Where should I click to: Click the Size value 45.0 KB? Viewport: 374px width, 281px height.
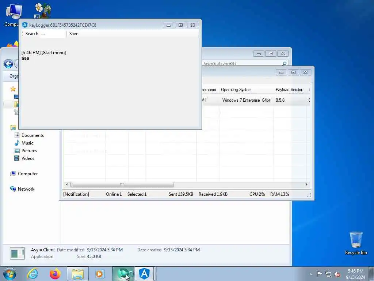pos(94,256)
